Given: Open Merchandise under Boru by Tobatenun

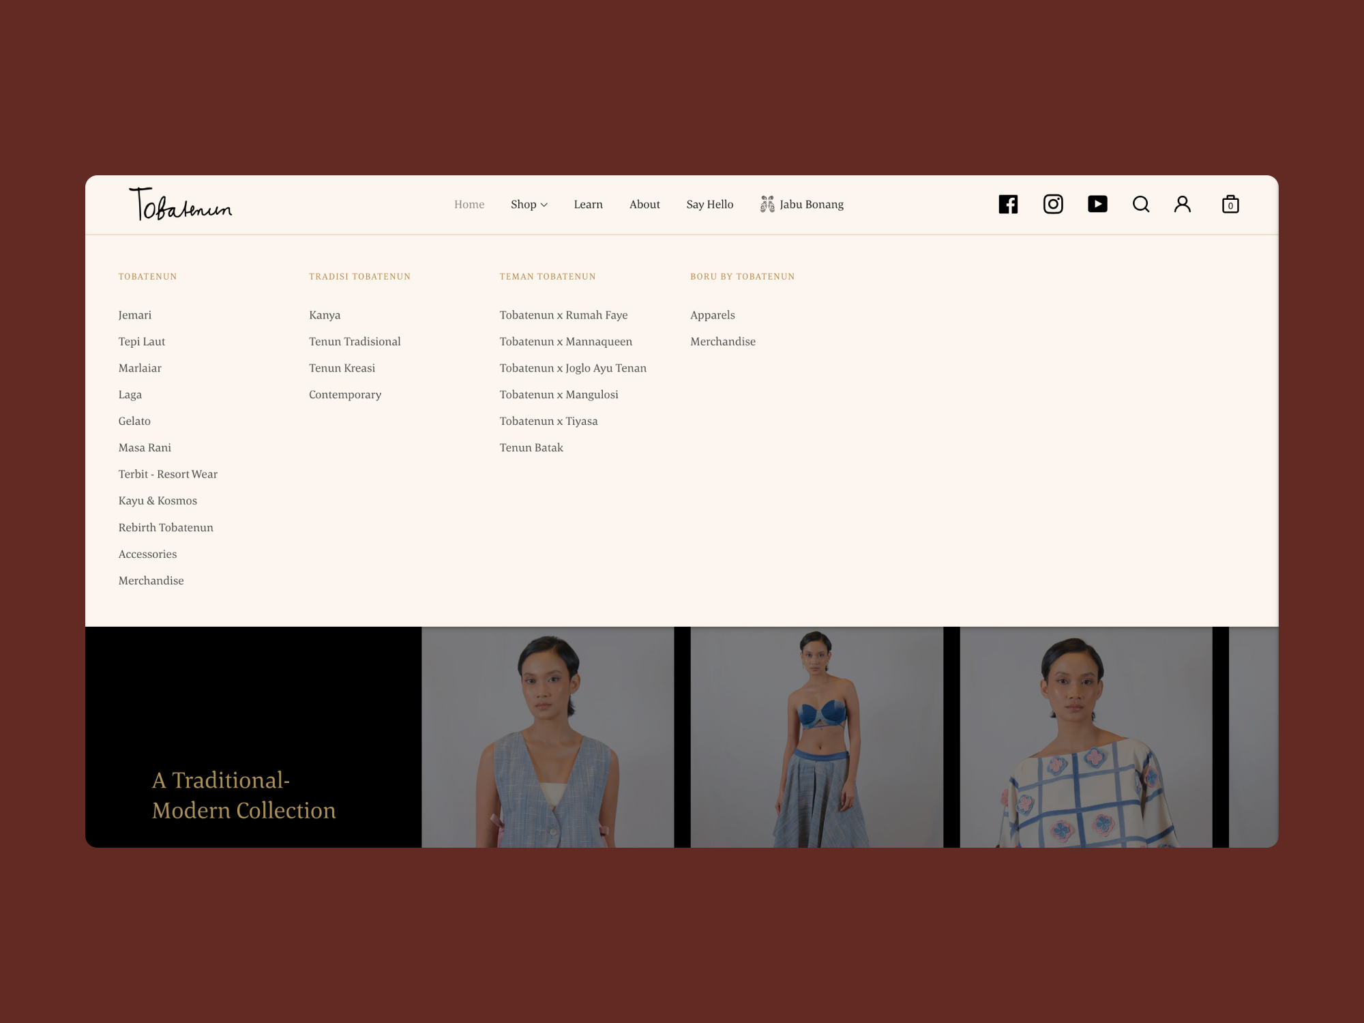Looking at the screenshot, I should [723, 342].
